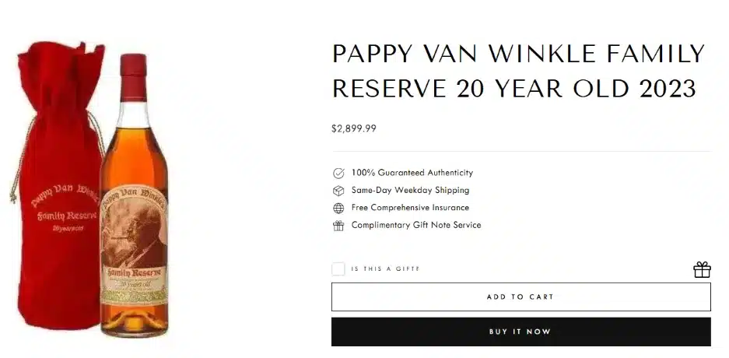Click the "100% Guaranteed Authenticity" text

[x=412, y=173]
